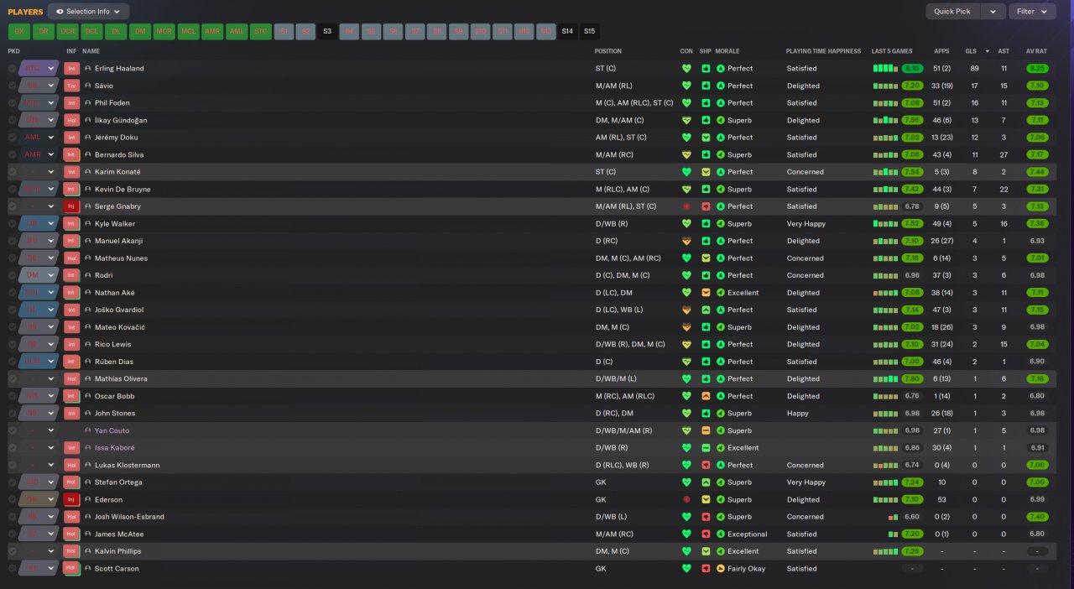Click Lukas Klostermann's red sharpness icon
The image size is (1074, 589).
[x=706, y=465]
